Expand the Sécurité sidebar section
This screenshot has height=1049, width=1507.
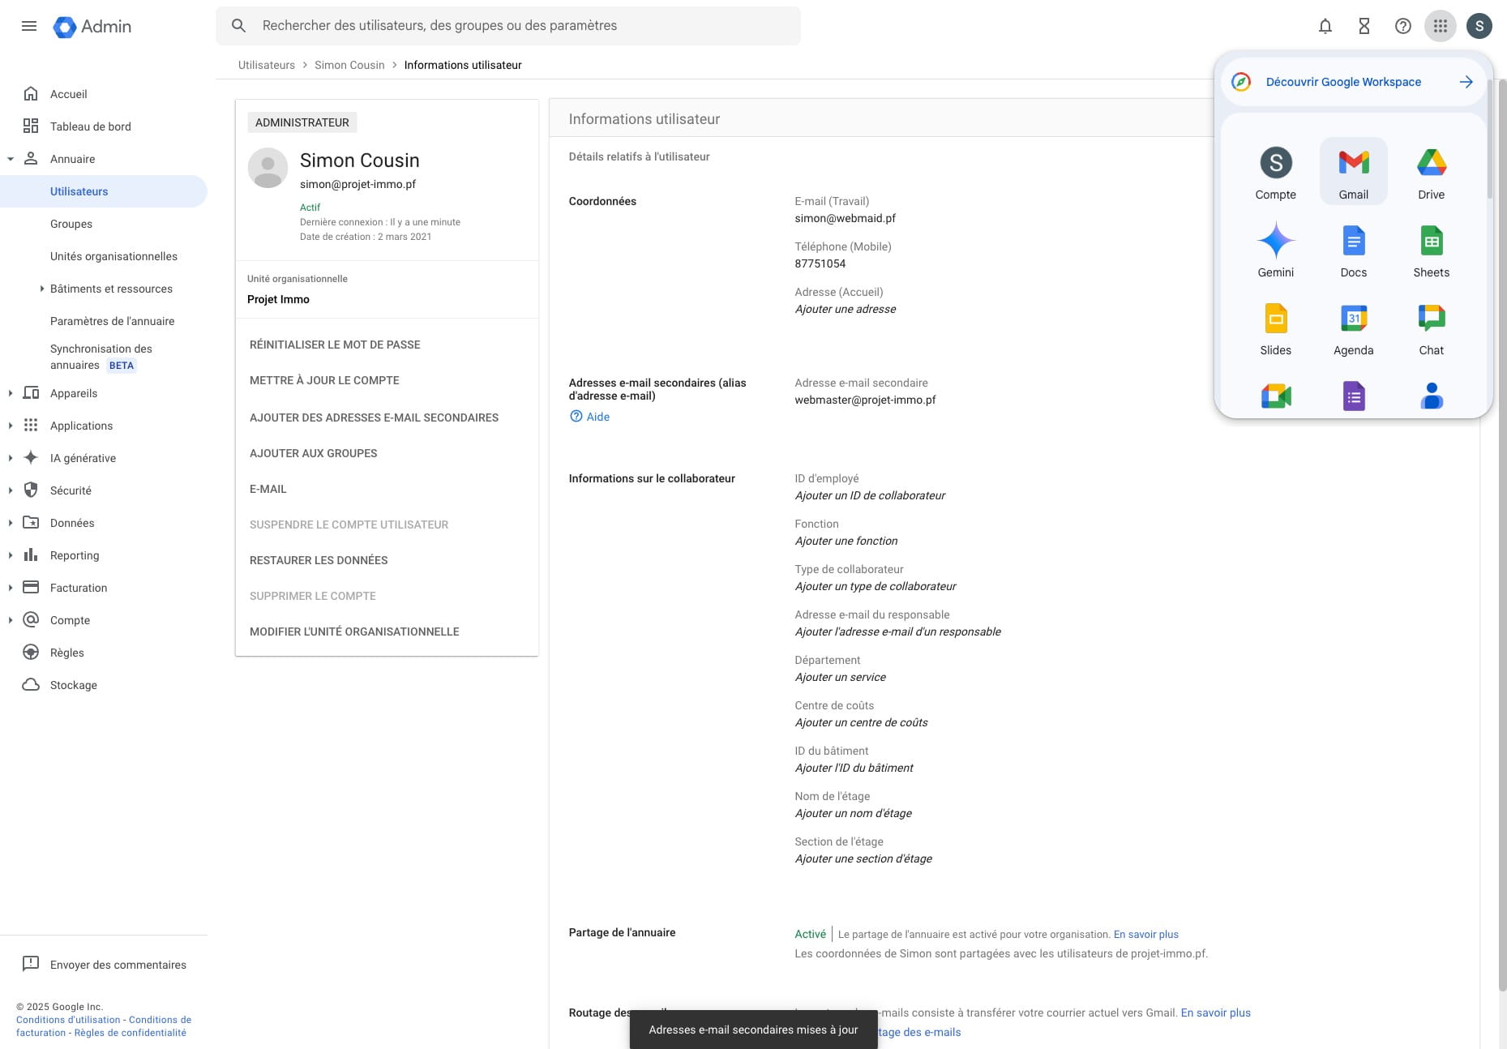11,490
